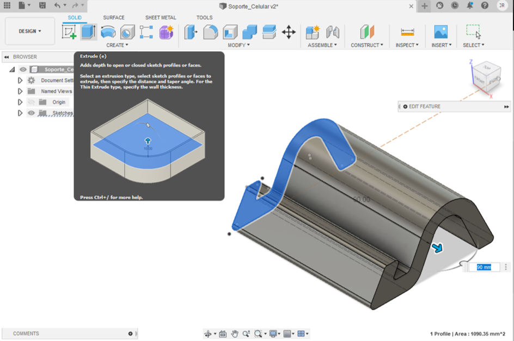This screenshot has height=341, width=514.
Task: Activate the Pan hand tool
Action: tap(234, 334)
